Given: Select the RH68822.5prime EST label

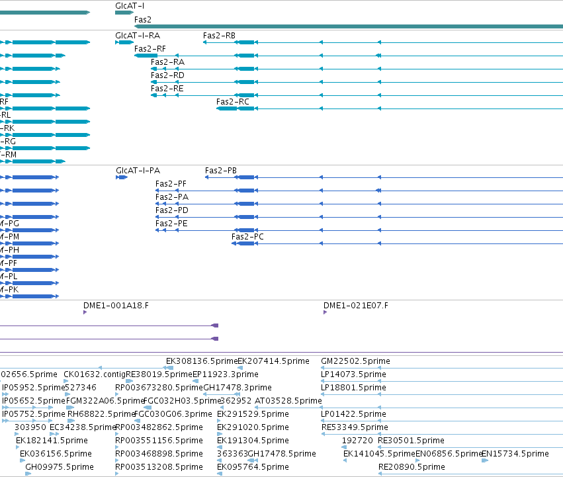Looking at the screenshot, I should 101,414.
